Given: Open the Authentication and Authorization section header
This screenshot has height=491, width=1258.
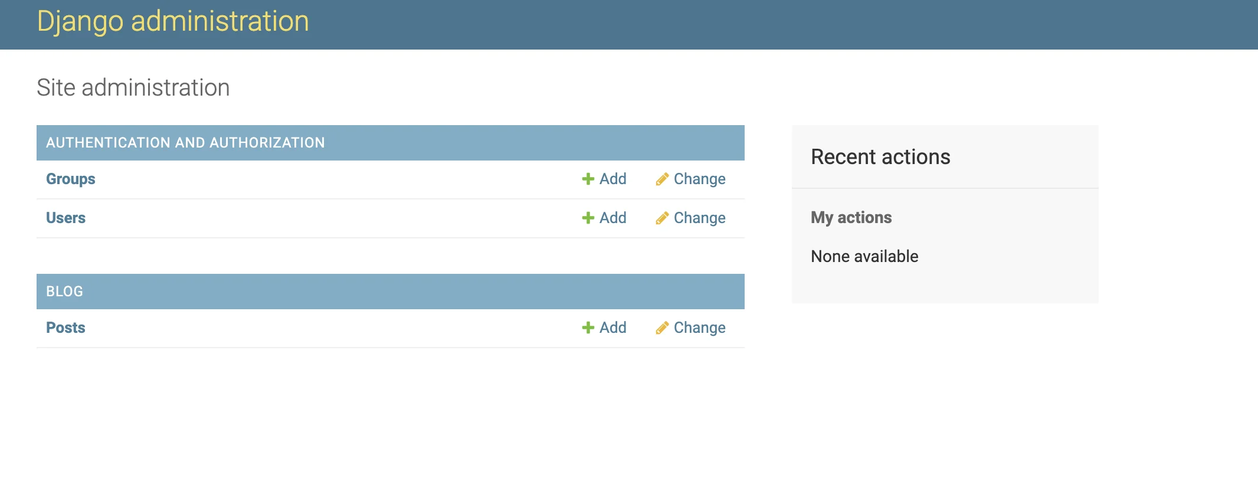Looking at the screenshot, I should 185,143.
